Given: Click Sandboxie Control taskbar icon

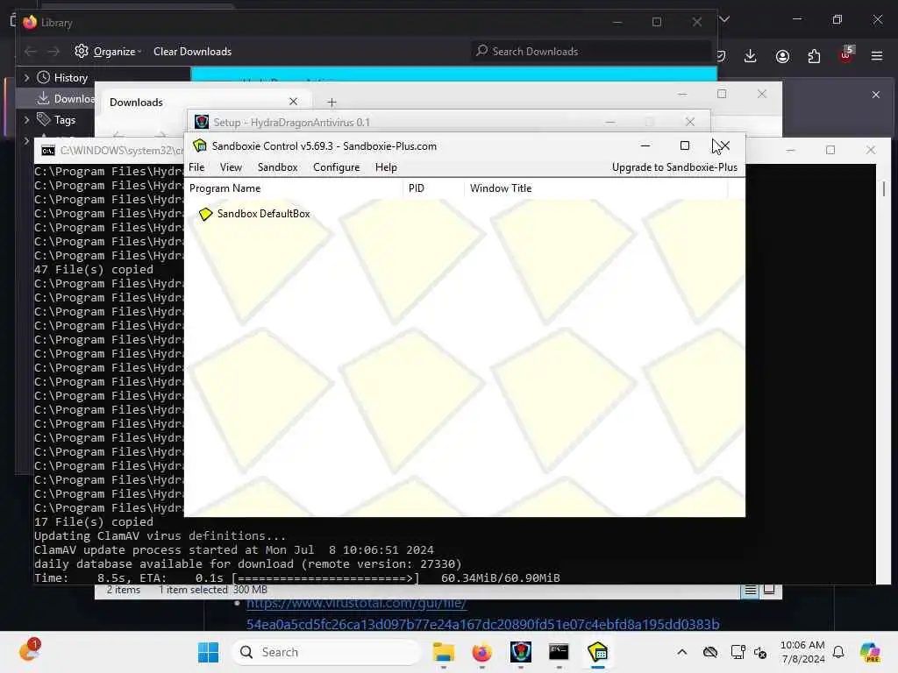Looking at the screenshot, I should click(597, 652).
